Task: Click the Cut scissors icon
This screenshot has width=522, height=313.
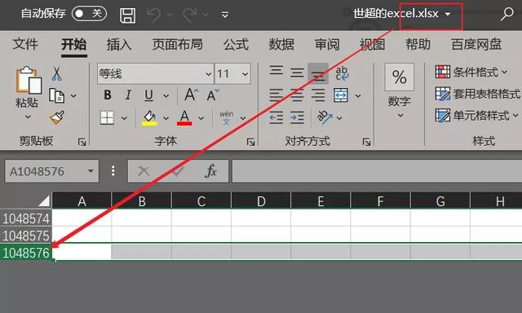Action: point(56,73)
